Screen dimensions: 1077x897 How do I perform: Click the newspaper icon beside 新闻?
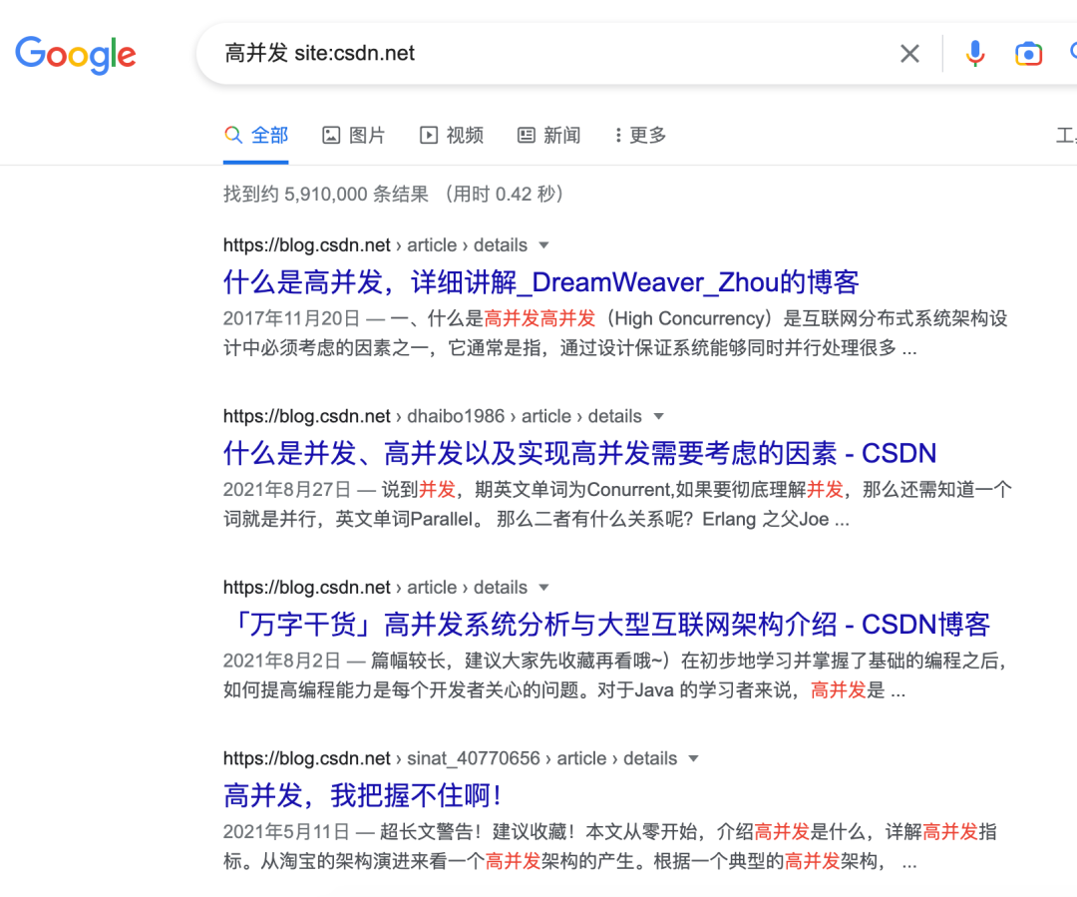(x=527, y=136)
